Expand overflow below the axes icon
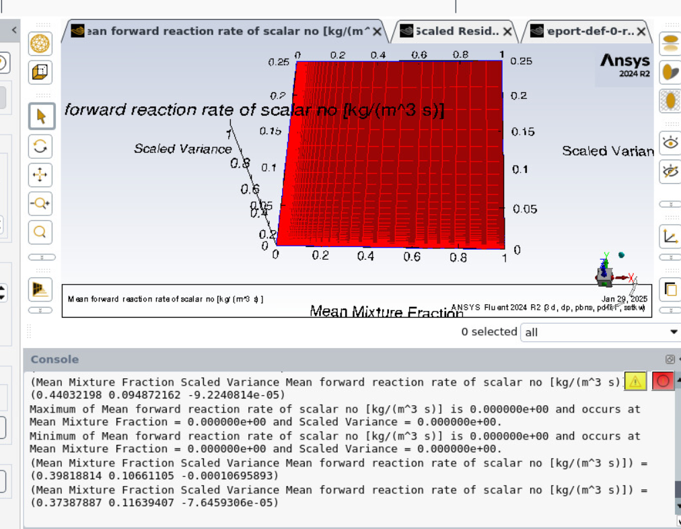Viewport: 681px width, 529px height. click(x=671, y=257)
